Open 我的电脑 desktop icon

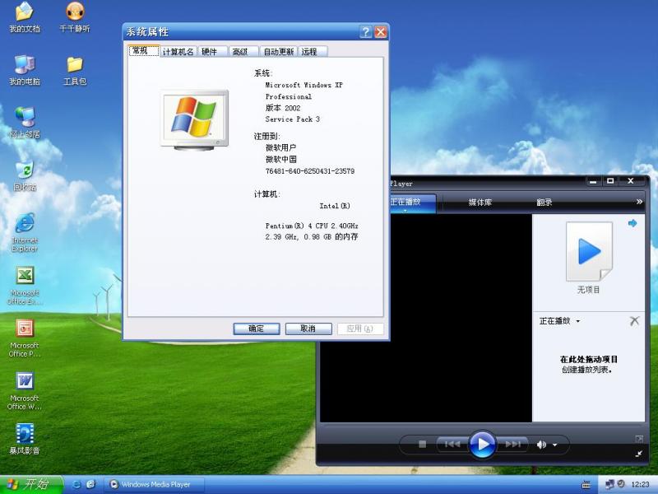tap(25, 70)
